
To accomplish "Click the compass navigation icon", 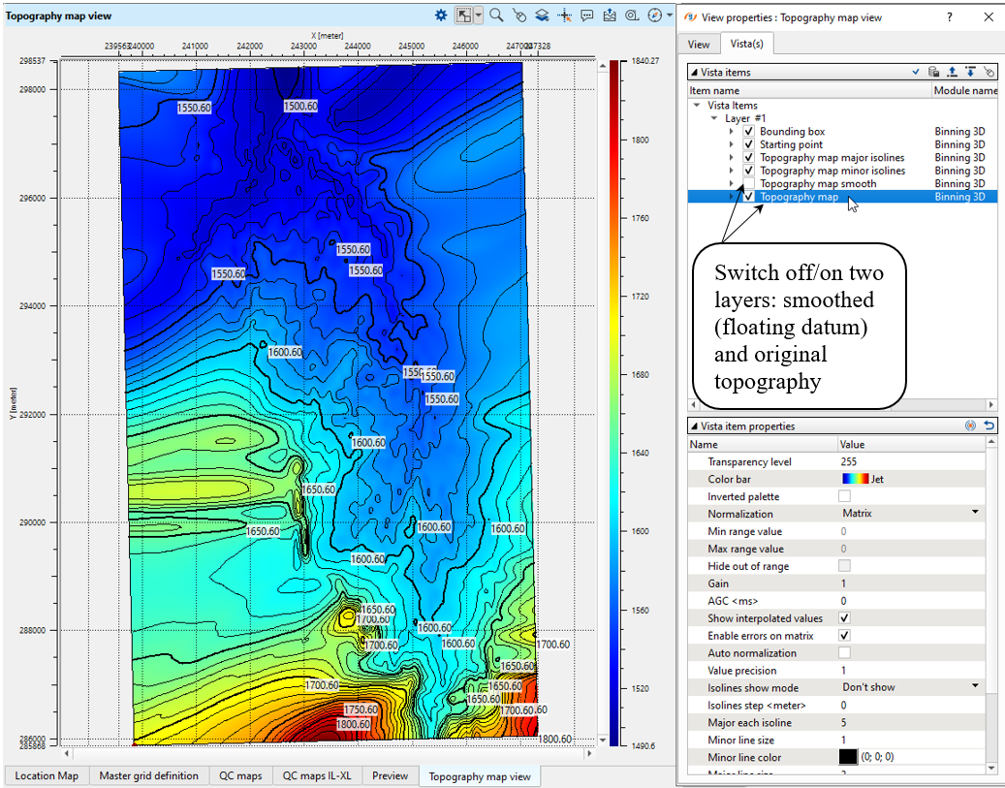I will coord(655,16).
